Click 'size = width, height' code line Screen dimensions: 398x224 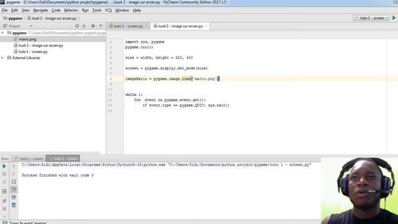pyautogui.click(x=159, y=58)
